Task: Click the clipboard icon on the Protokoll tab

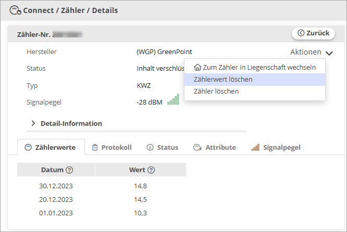Action: tap(95, 147)
